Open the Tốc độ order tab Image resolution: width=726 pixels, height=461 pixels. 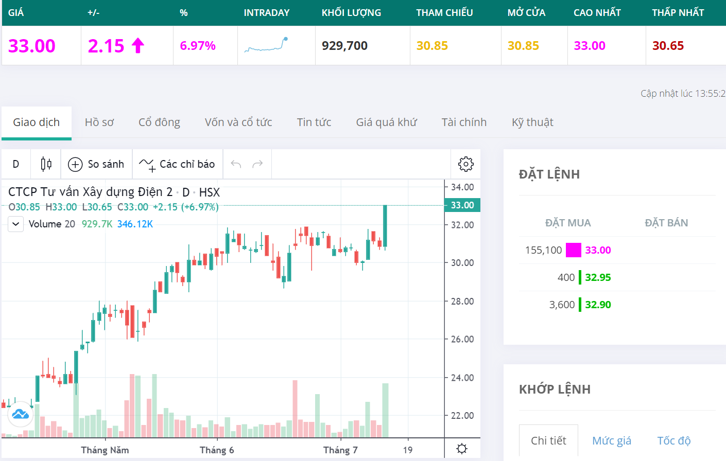[x=673, y=440]
